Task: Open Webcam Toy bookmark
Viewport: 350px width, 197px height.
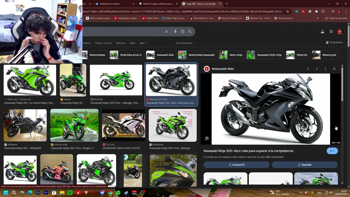Action: coord(258,18)
